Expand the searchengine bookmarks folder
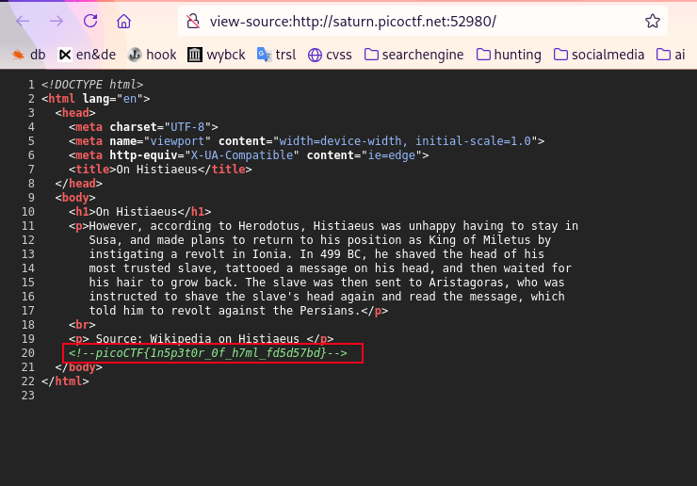Viewport: 697px width, 486px height. (413, 55)
